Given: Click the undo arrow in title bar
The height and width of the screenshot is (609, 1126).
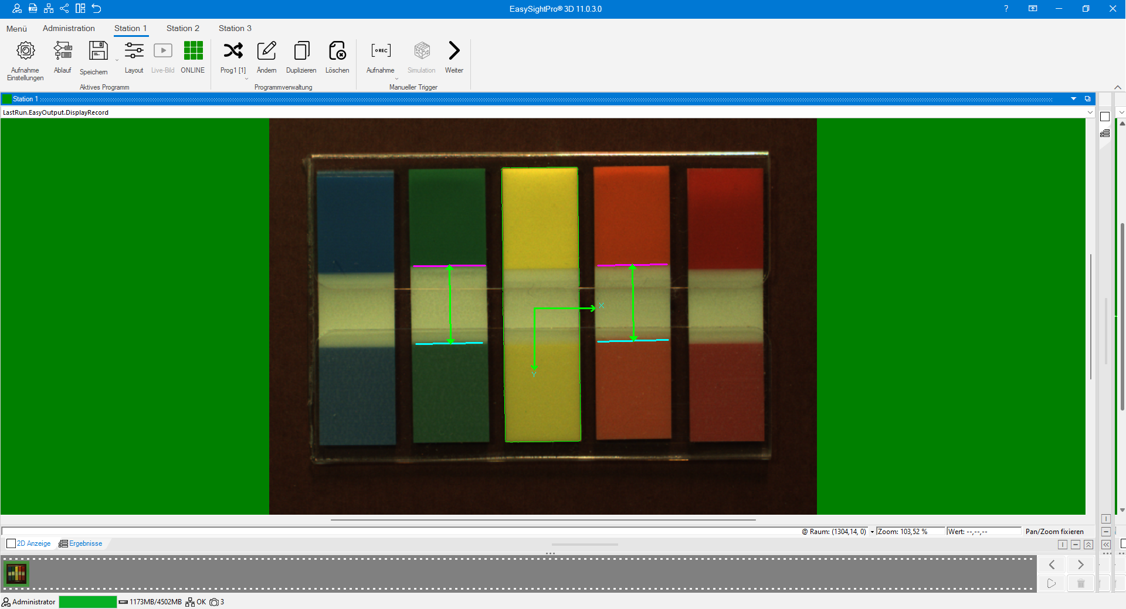Looking at the screenshot, I should tap(97, 8).
